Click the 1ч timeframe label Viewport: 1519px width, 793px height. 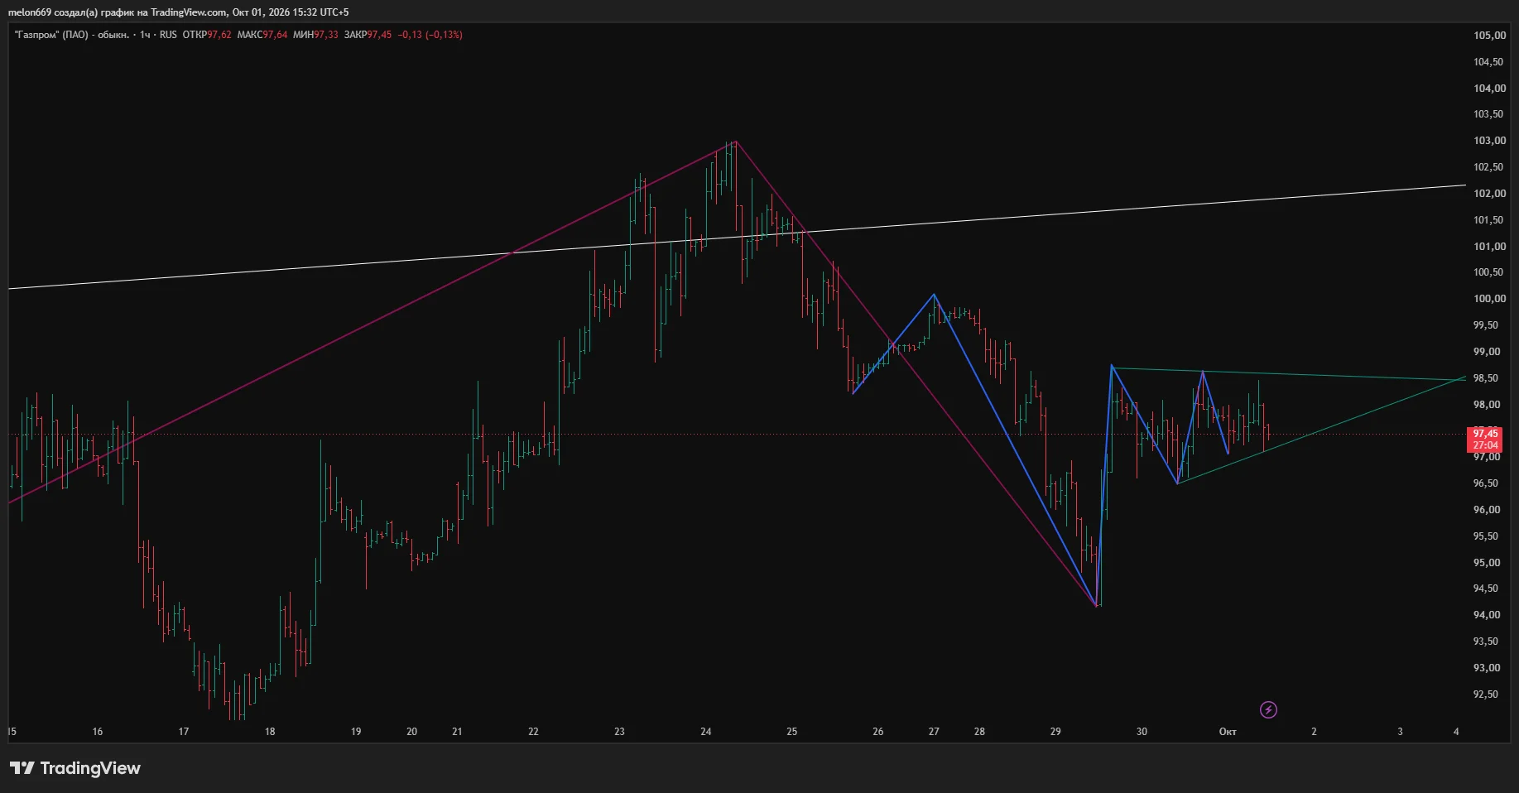tap(145, 35)
